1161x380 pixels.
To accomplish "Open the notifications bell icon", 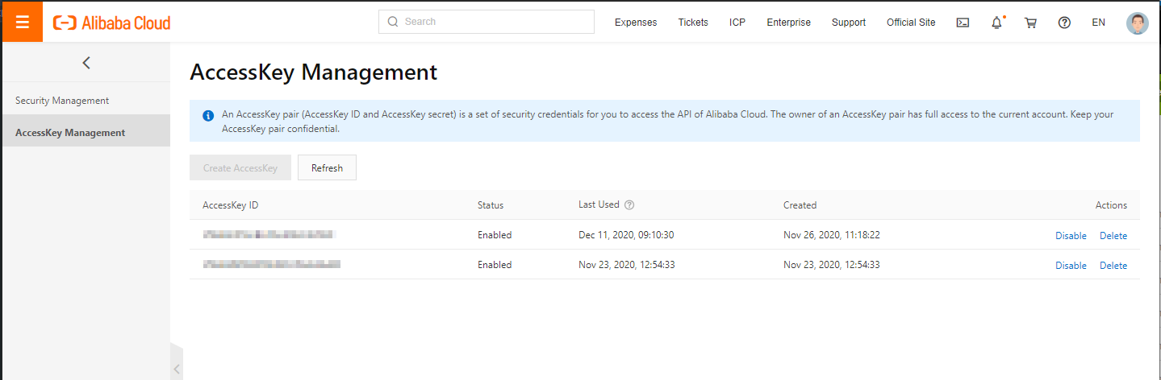I will pos(996,23).
